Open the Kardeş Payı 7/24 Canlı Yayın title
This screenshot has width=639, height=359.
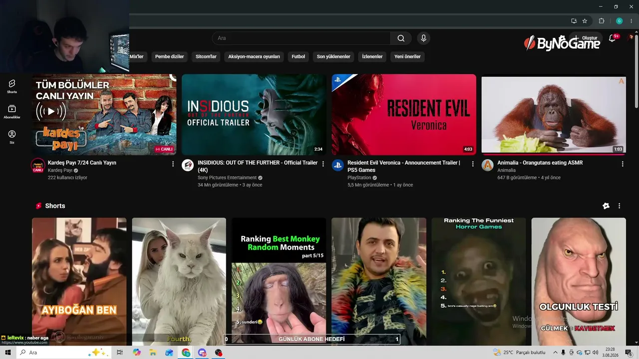pos(82,163)
